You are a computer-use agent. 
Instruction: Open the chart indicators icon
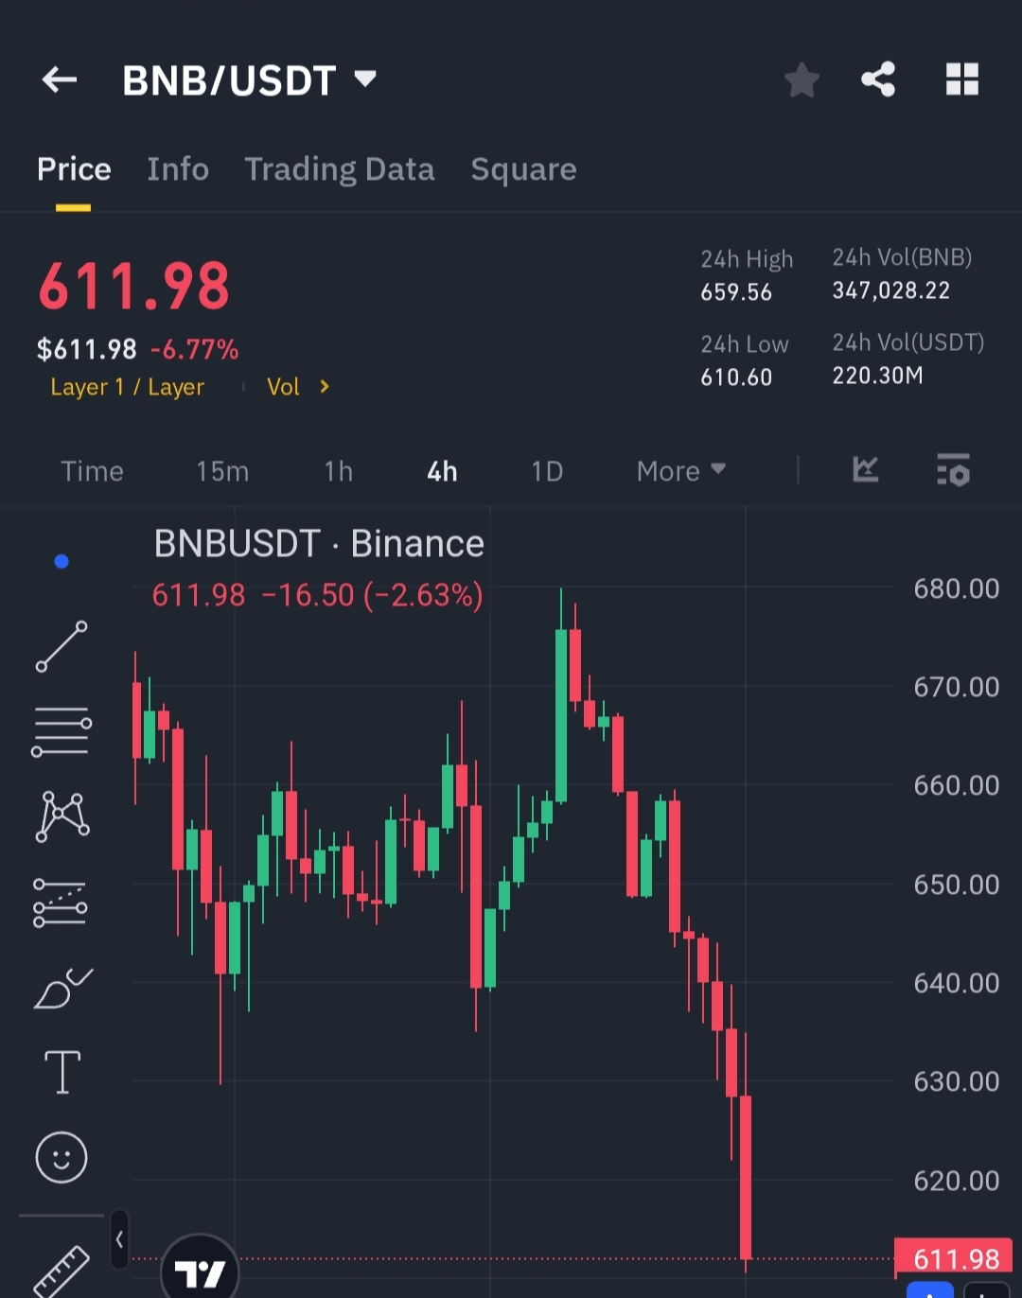click(x=866, y=469)
